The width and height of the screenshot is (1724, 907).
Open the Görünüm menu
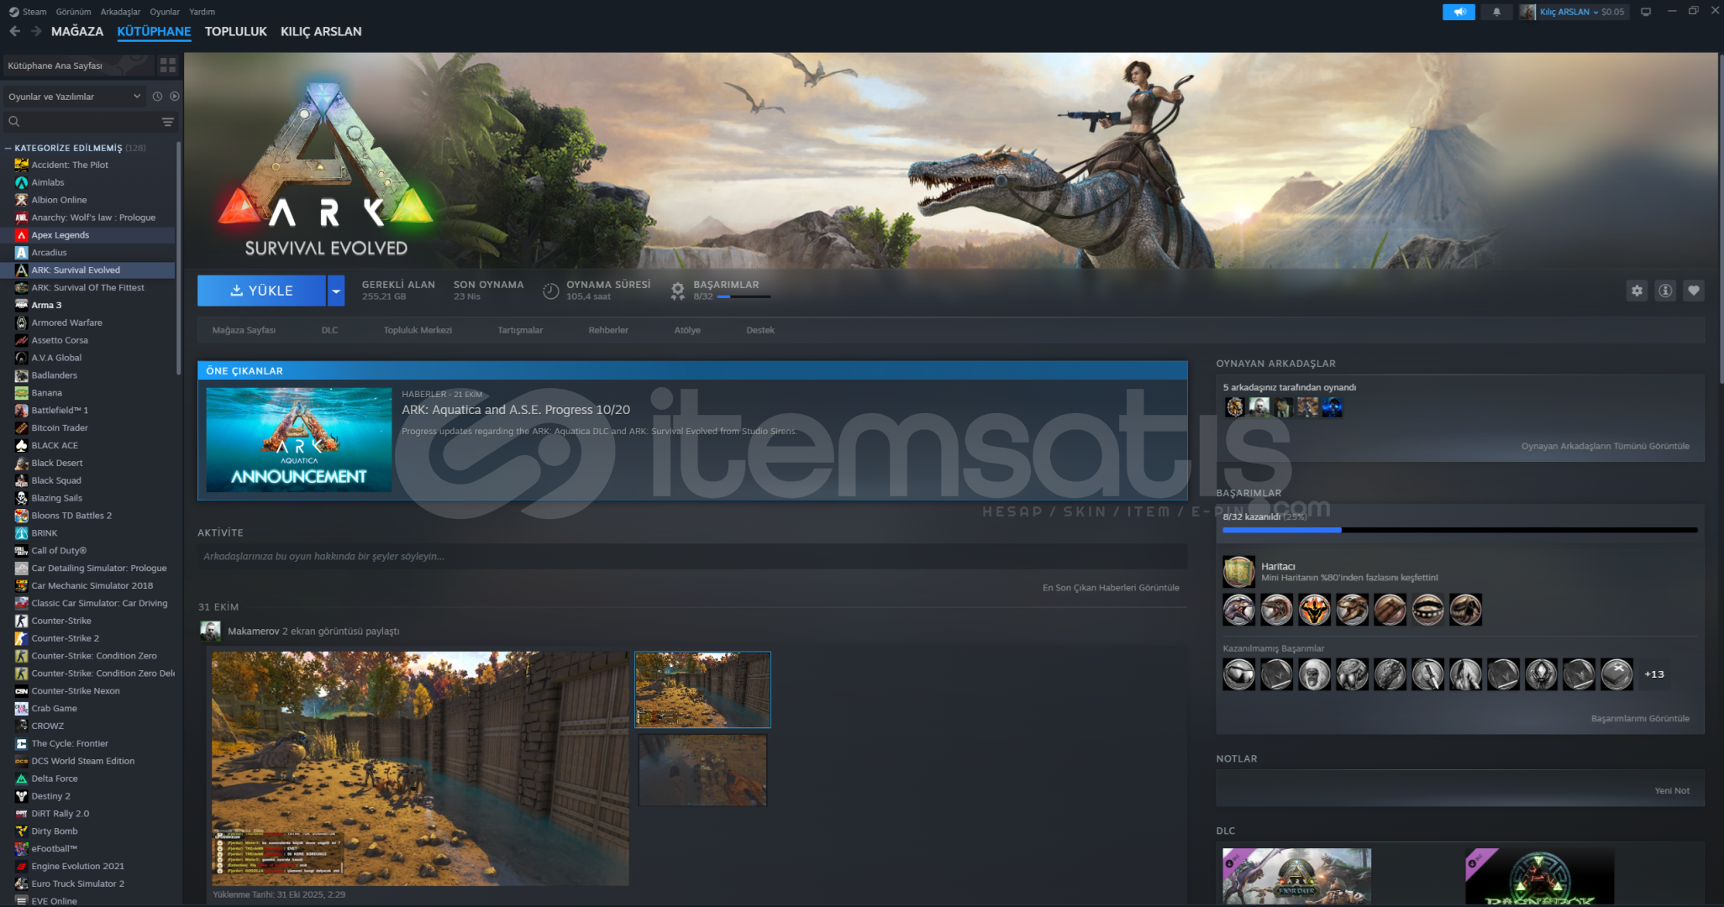[x=73, y=12]
